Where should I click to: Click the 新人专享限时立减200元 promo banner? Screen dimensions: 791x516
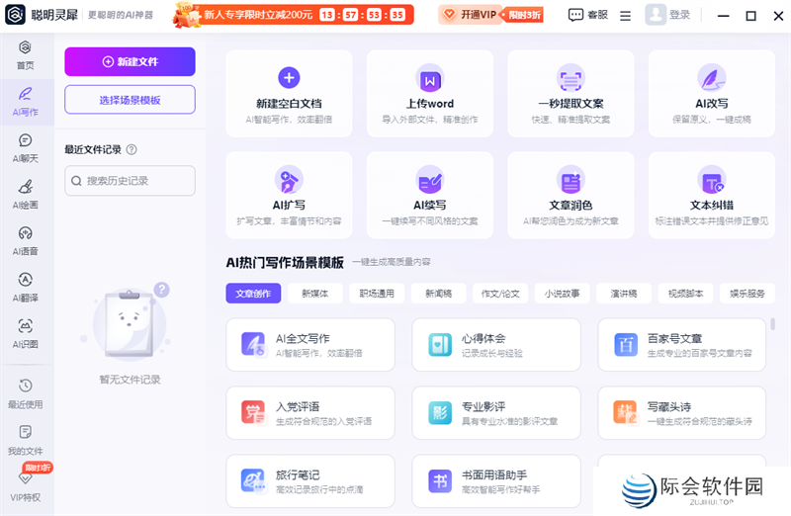294,15
